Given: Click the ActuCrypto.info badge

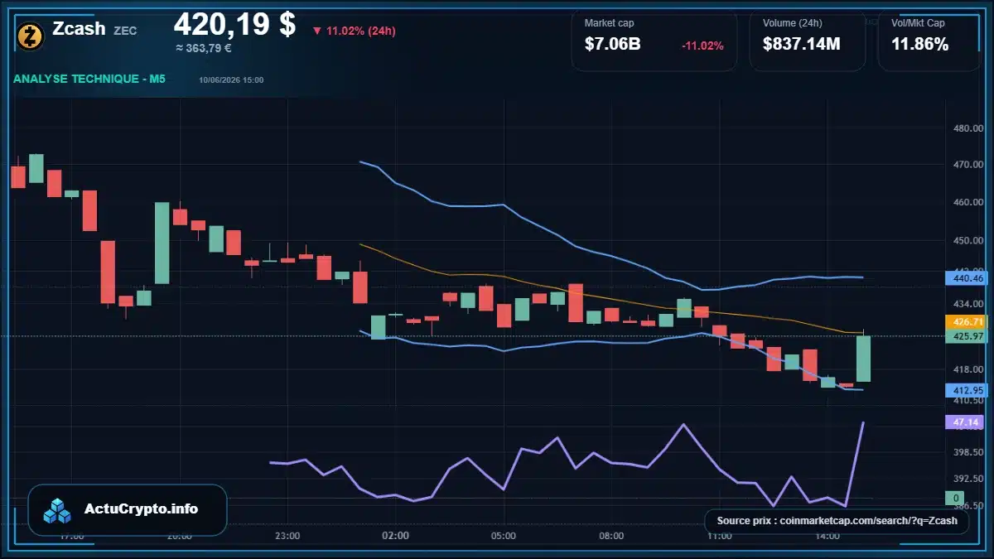Looking at the screenshot, I should point(128,509).
